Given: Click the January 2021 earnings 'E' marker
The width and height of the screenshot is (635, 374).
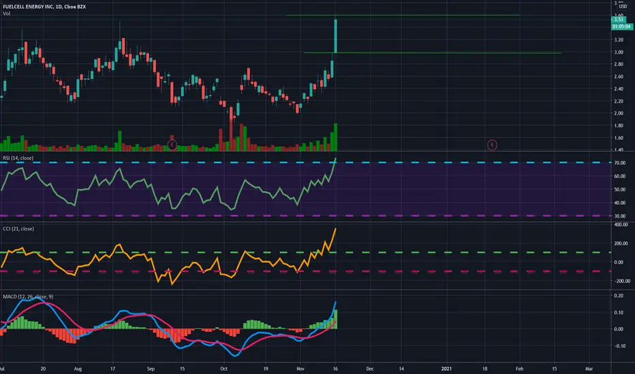Looking at the screenshot, I should 492,145.
